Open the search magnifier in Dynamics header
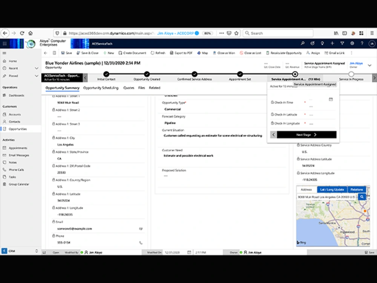Viewport: 377px width, 283px height. coord(302,43)
